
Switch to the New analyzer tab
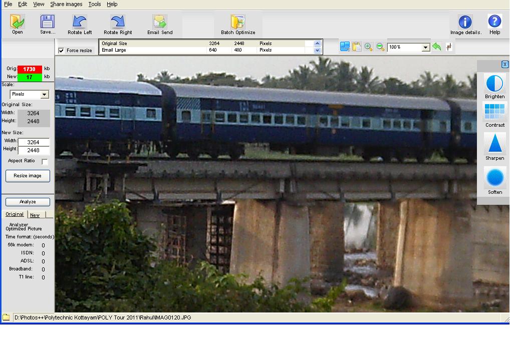click(35, 215)
